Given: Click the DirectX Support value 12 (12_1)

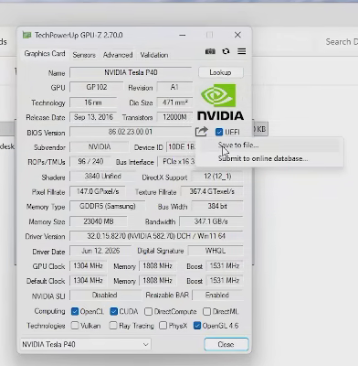Looking at the screenshot, I should pyautogui.click(x=217, y=177).
